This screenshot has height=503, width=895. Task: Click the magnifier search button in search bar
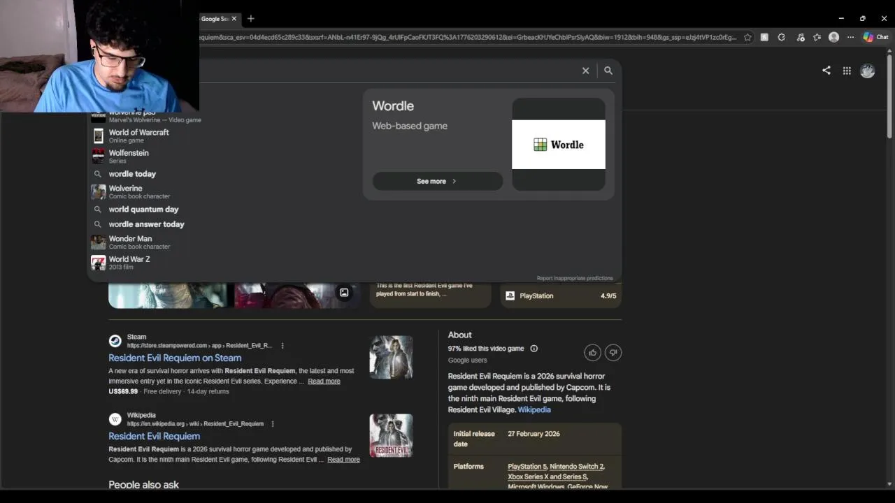pos(608,71)
